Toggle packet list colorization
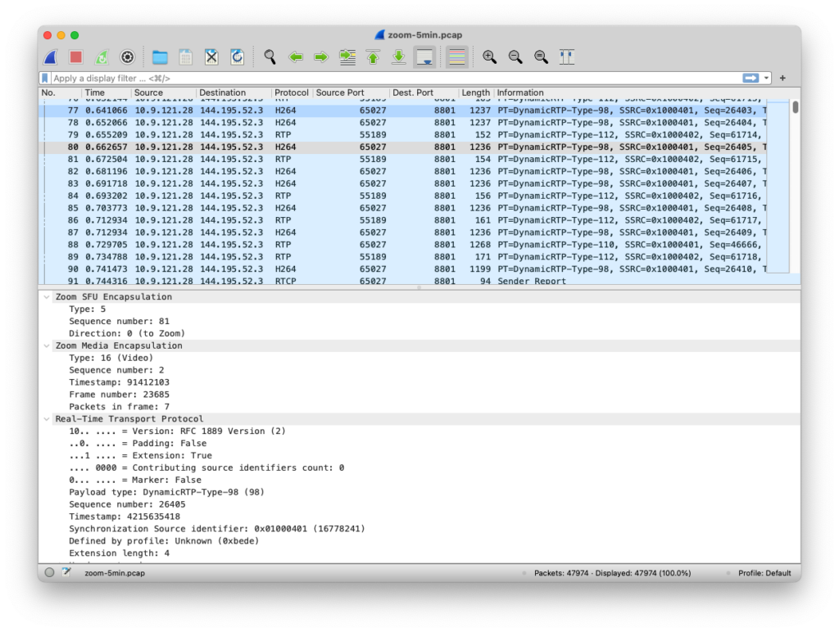 [x=457, y=56]
